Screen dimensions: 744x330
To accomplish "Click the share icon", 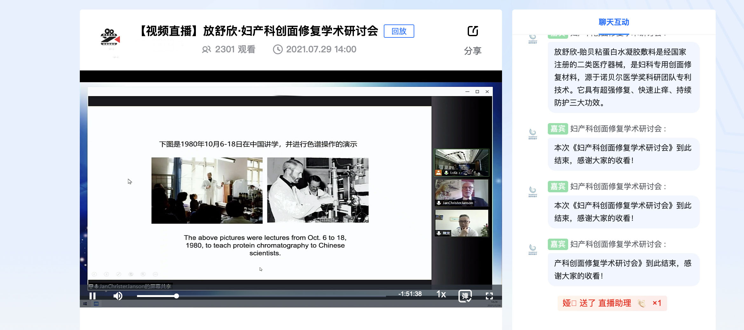I will coord(473,31).
